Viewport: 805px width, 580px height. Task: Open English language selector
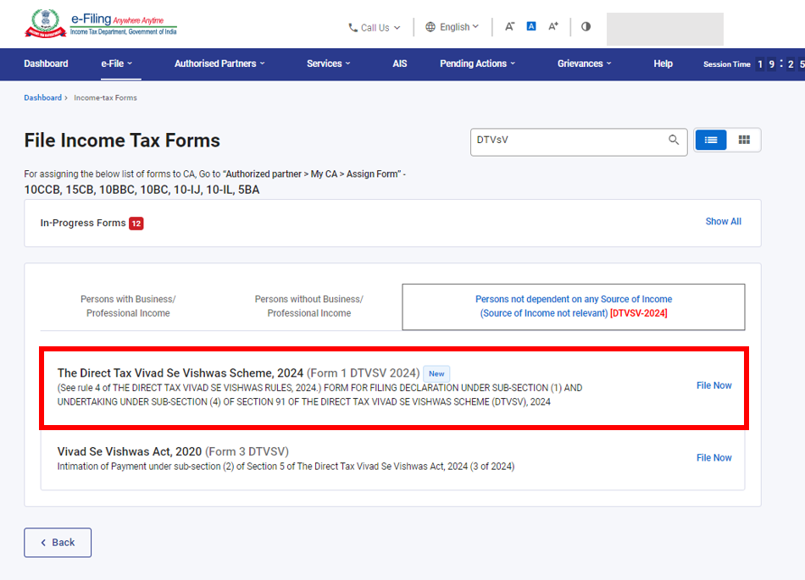452,27
